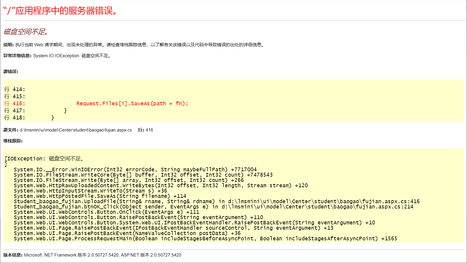Click the 版本信息 label
Image resolution: width=467 pixels, height=263 pixels.
pos(13,255)
